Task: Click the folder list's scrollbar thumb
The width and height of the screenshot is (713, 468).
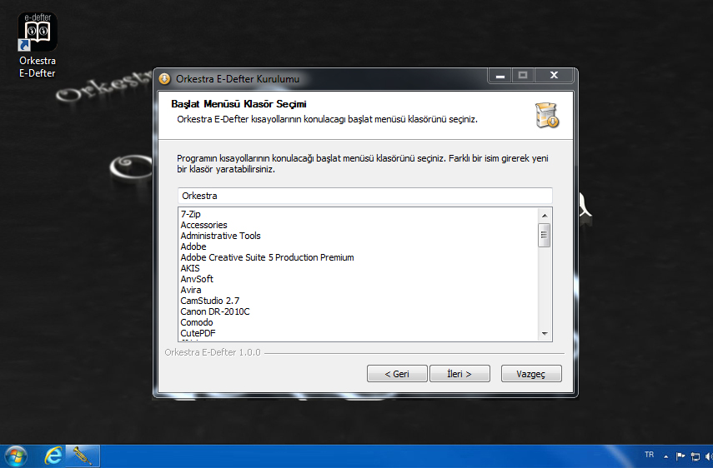Action: tap(545, 235)
